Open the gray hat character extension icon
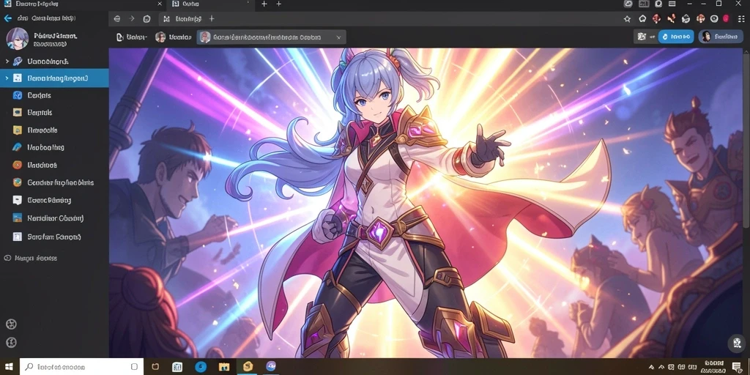This screenshot has height=375, width=750. pyautogui.click(x=686, y=19)
